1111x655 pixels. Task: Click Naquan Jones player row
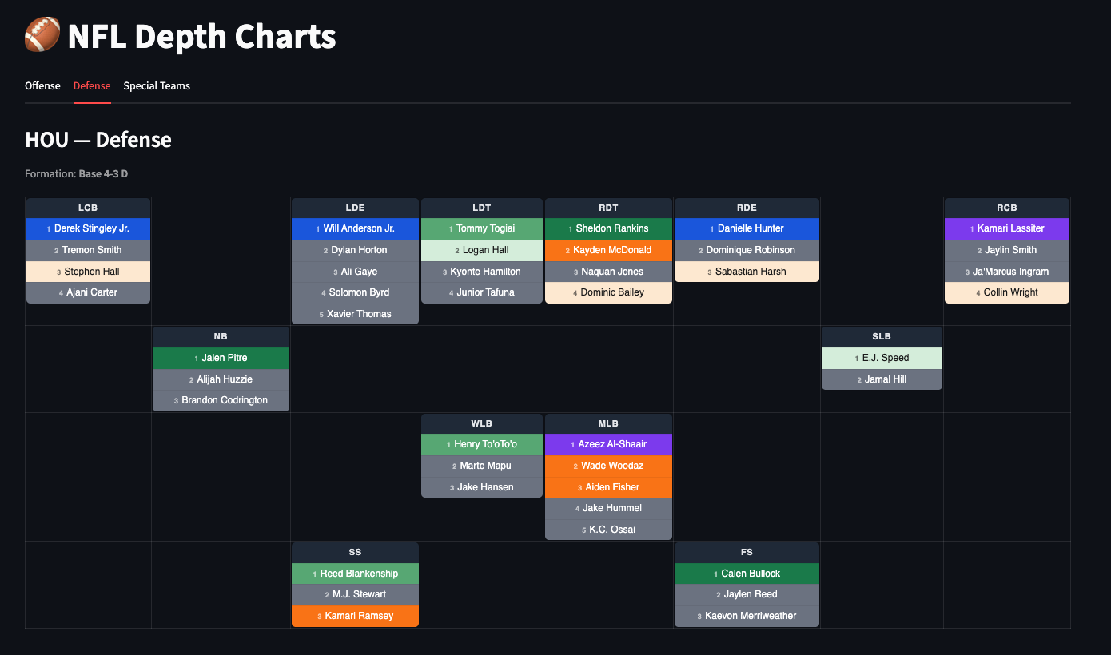(608, 272)
